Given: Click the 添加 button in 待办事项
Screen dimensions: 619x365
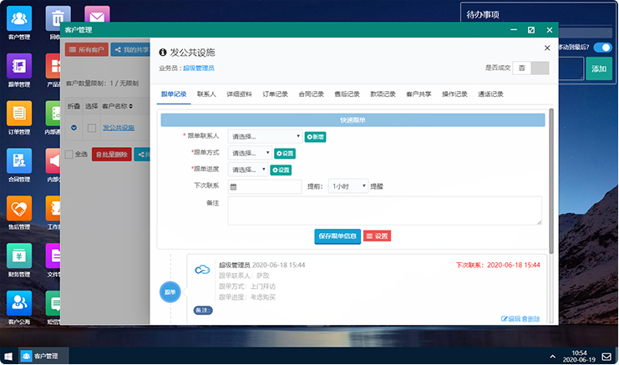Looking at the screenshot, I should (x=599, y=68).
